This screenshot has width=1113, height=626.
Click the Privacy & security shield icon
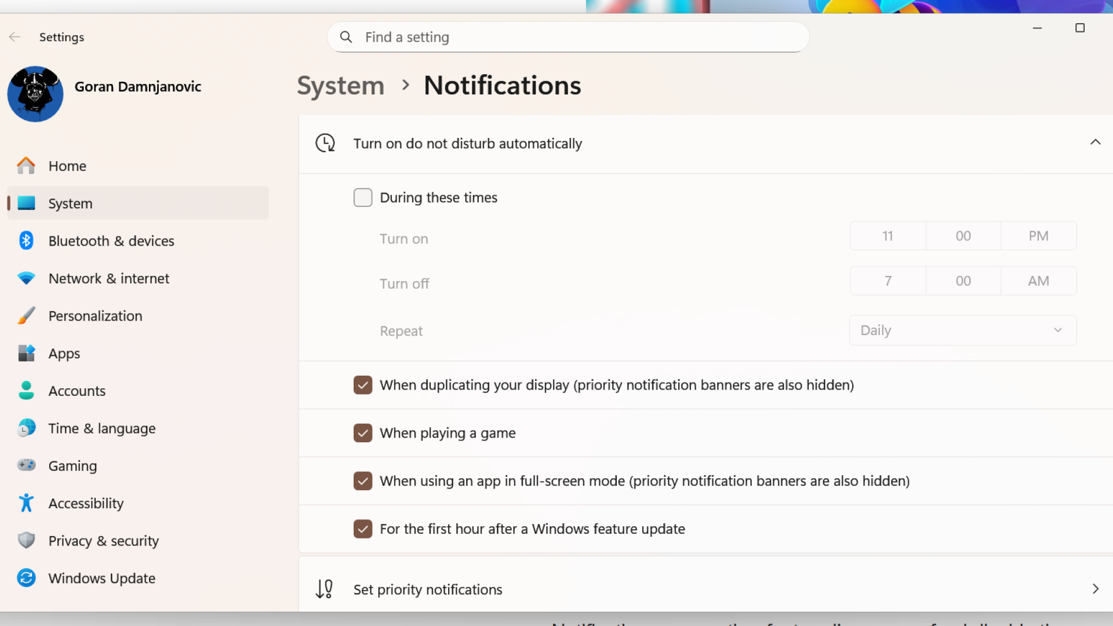point(26,540)
